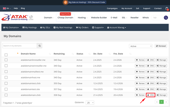The height and width of the screenshot is (107, 170).
Task: Sort by Fns. Date column arrows
Action: [130, 54]
